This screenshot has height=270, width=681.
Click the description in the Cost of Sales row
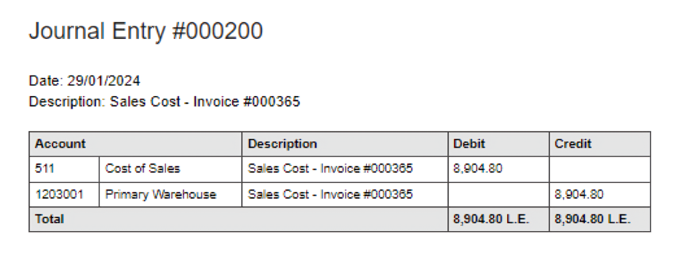point(330,169)
